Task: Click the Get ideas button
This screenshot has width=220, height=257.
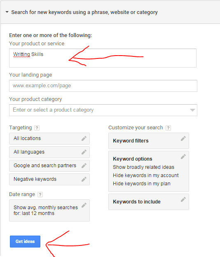Action: pyautogui.click(x=25, y=241)
